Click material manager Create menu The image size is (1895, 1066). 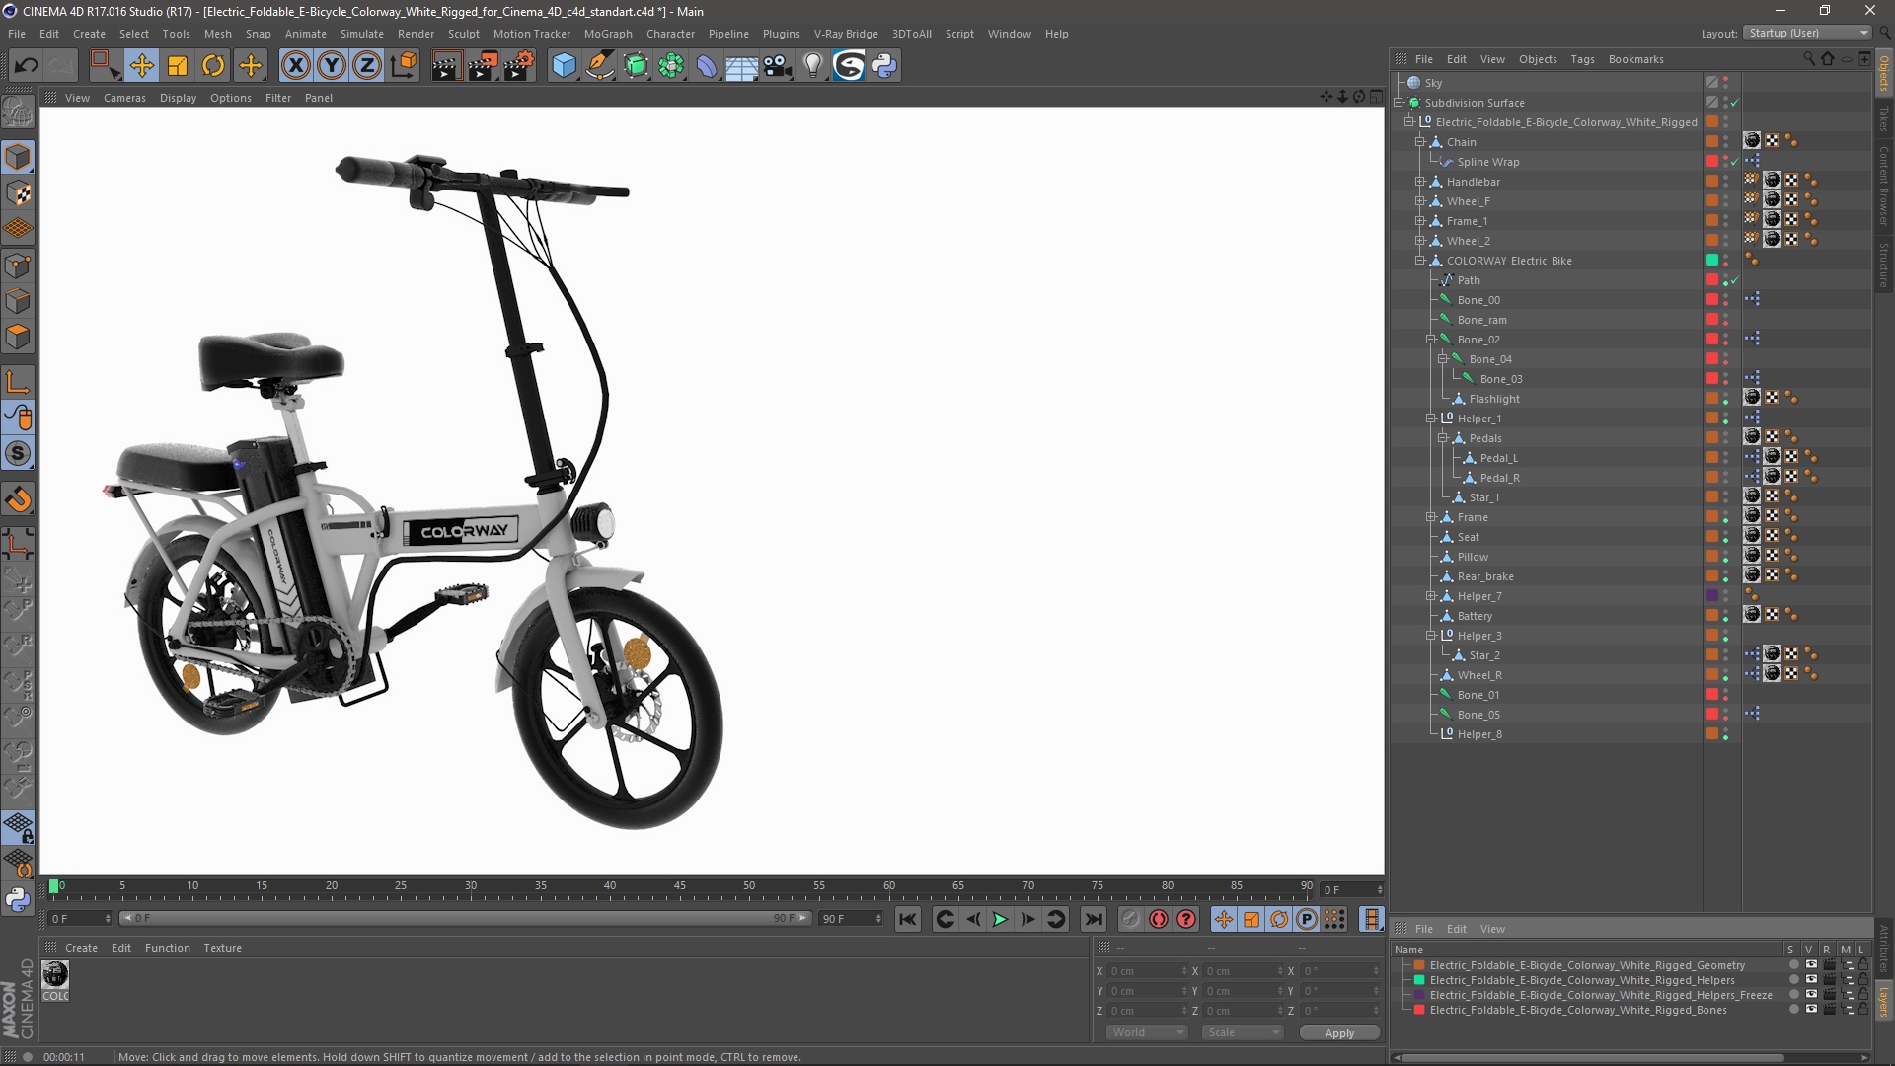point(81,948)
